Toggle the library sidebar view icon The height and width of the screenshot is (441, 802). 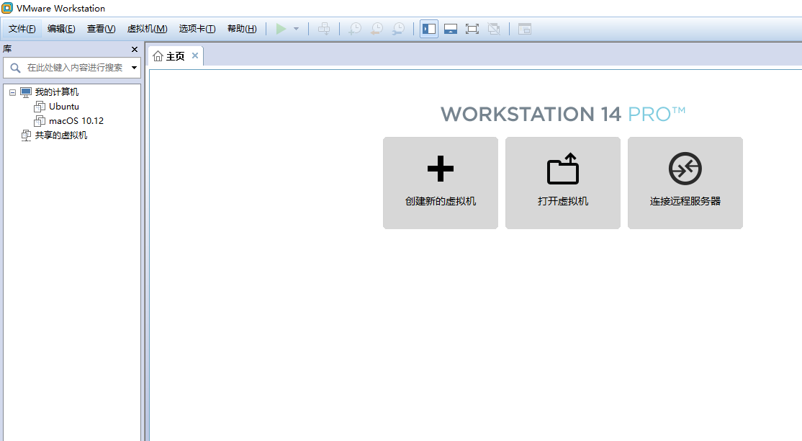429,29
